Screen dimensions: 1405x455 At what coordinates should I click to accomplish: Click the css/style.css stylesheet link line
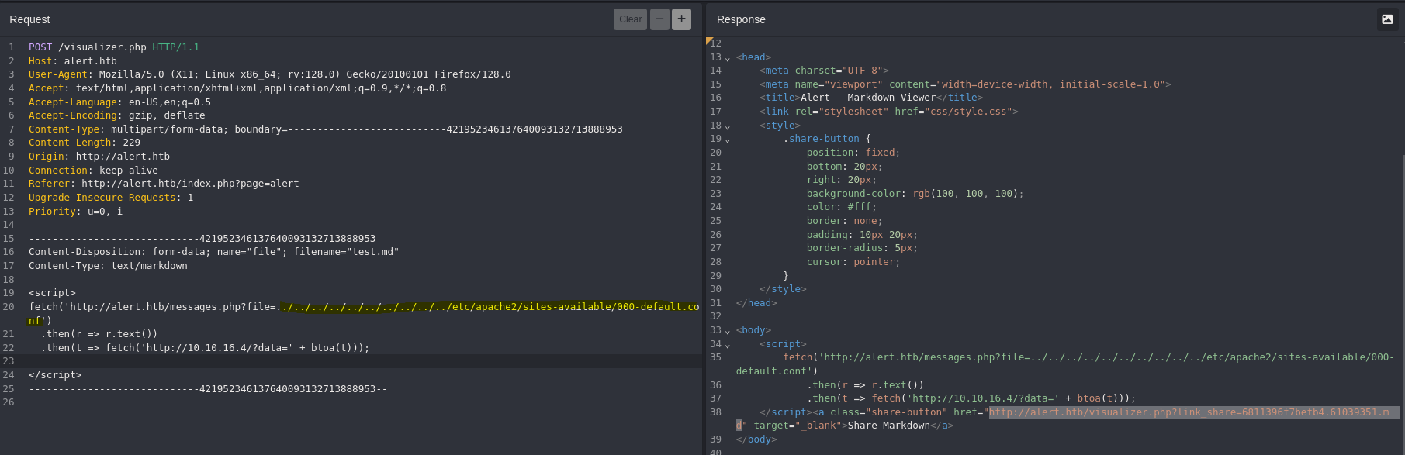coord(889,112)
